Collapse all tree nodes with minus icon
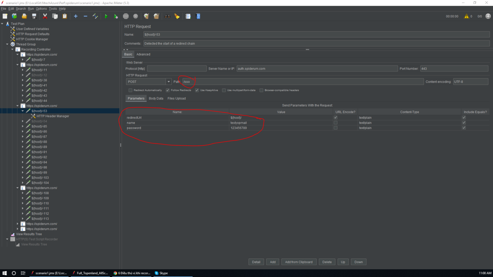The width and height of the screenshot is (493, 277). pos(85,16)
